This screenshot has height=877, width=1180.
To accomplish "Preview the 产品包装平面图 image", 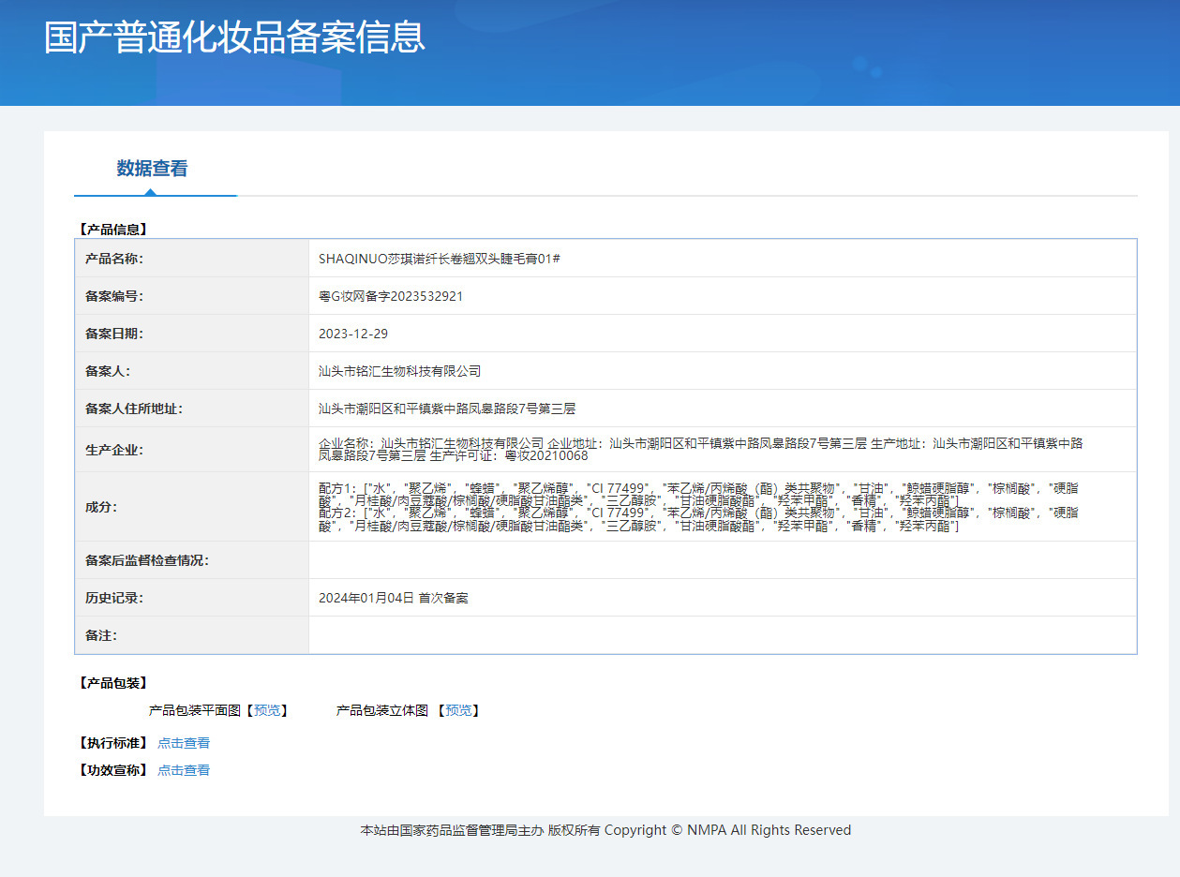I will tap(267, 710).
